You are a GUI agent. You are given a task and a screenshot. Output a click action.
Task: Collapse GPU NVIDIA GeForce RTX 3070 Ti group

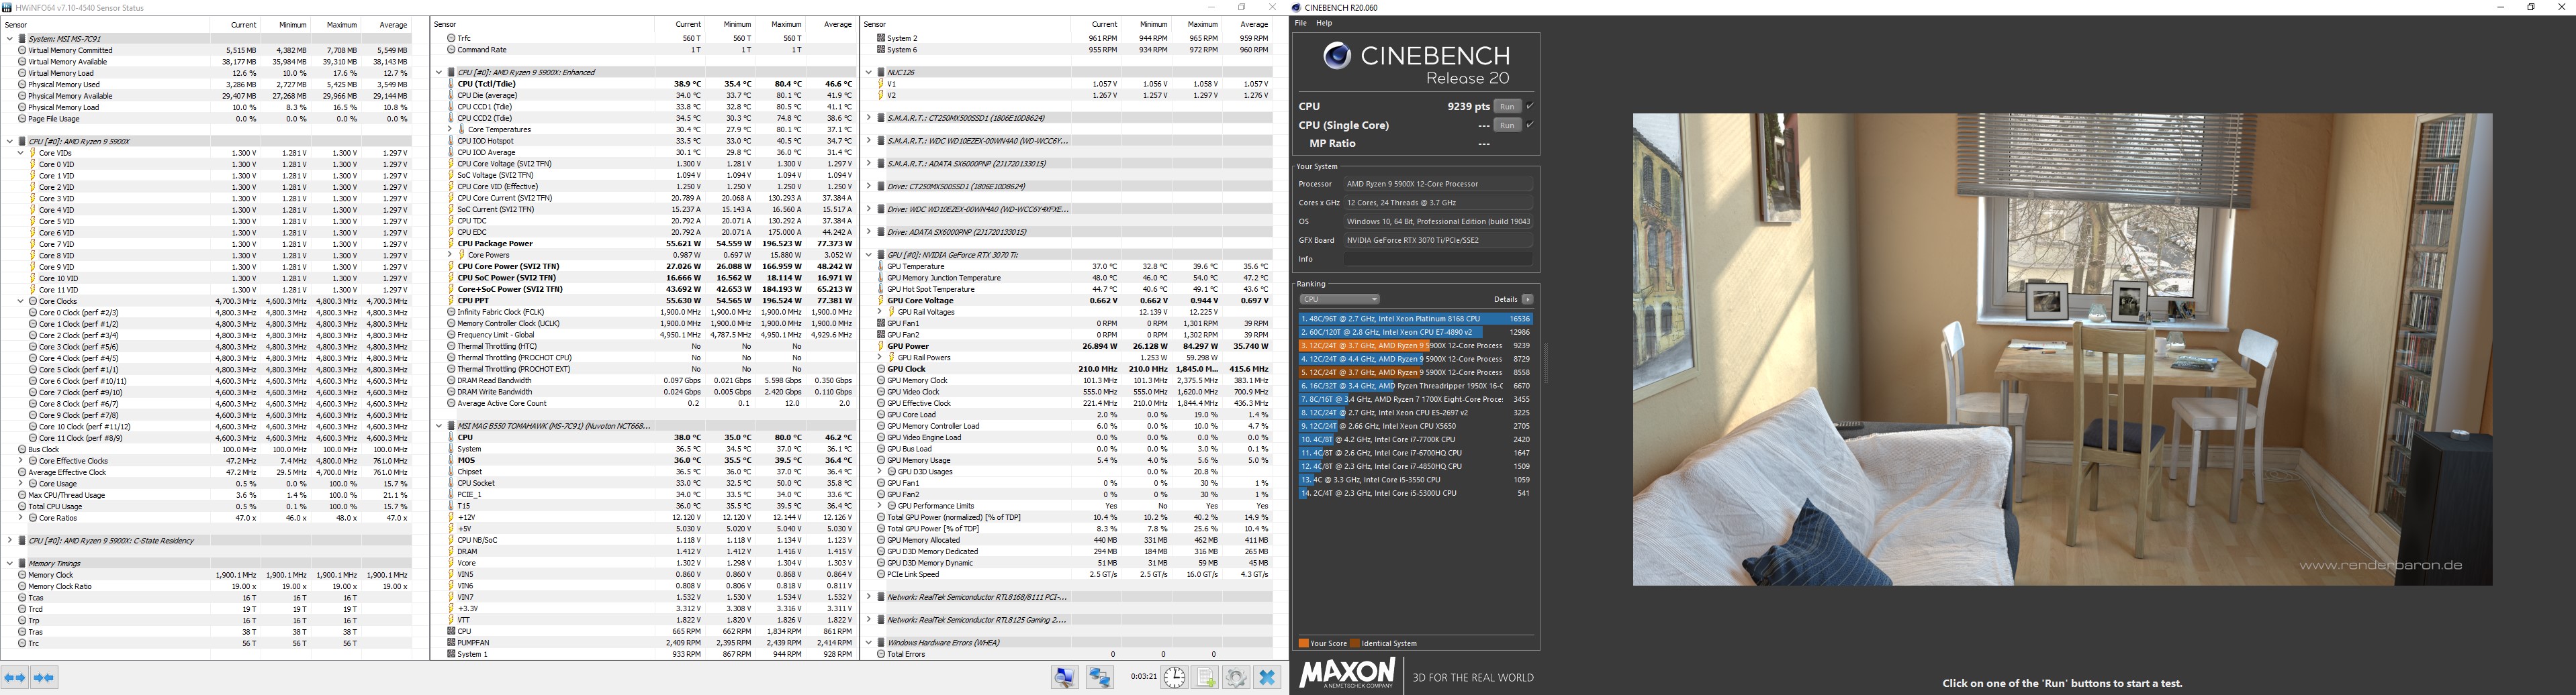(x=869, y=255)
